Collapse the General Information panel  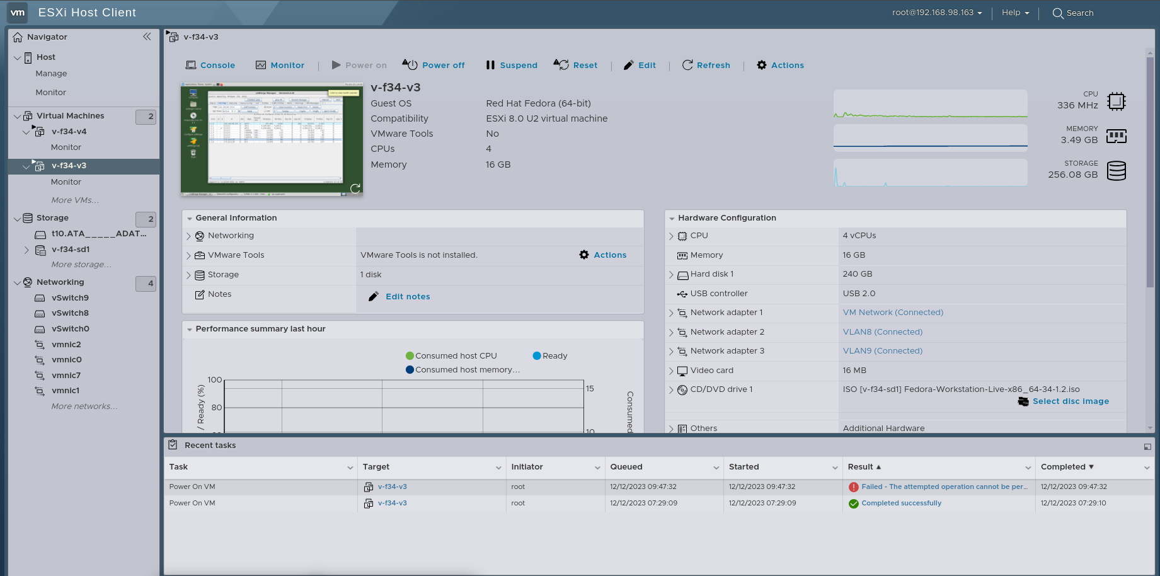pyautogui.click(x=189, y=218)
